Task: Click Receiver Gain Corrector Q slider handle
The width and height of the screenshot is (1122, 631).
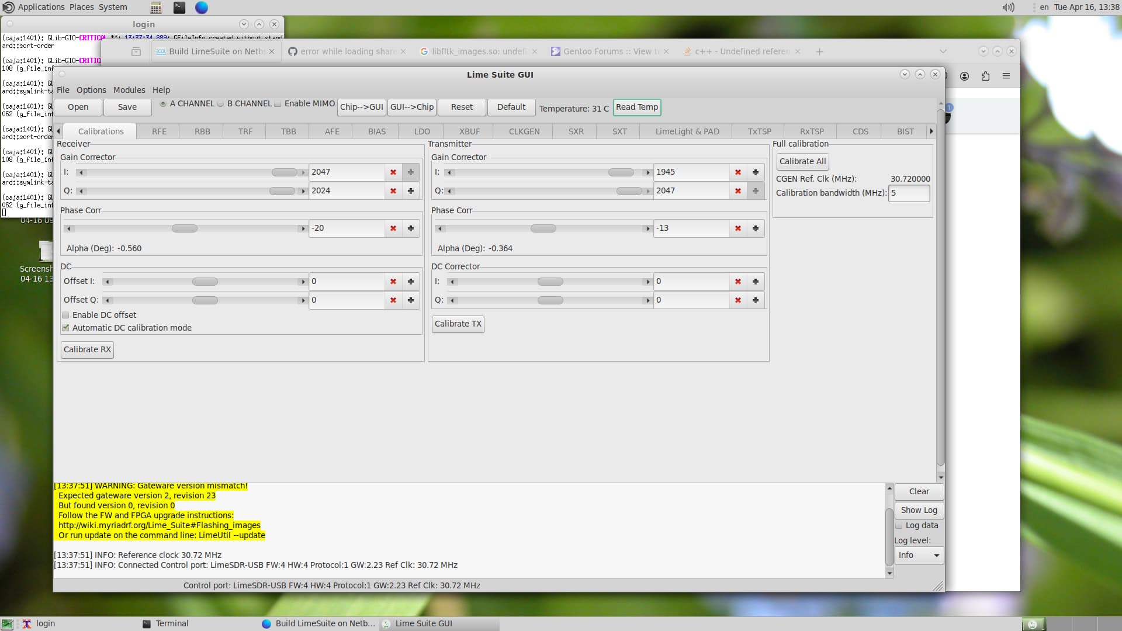Action: [x=282, y=192]
